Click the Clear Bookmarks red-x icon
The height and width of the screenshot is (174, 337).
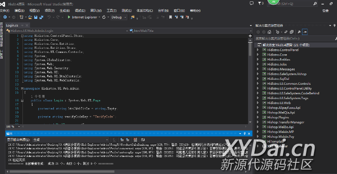coord(187,17)
